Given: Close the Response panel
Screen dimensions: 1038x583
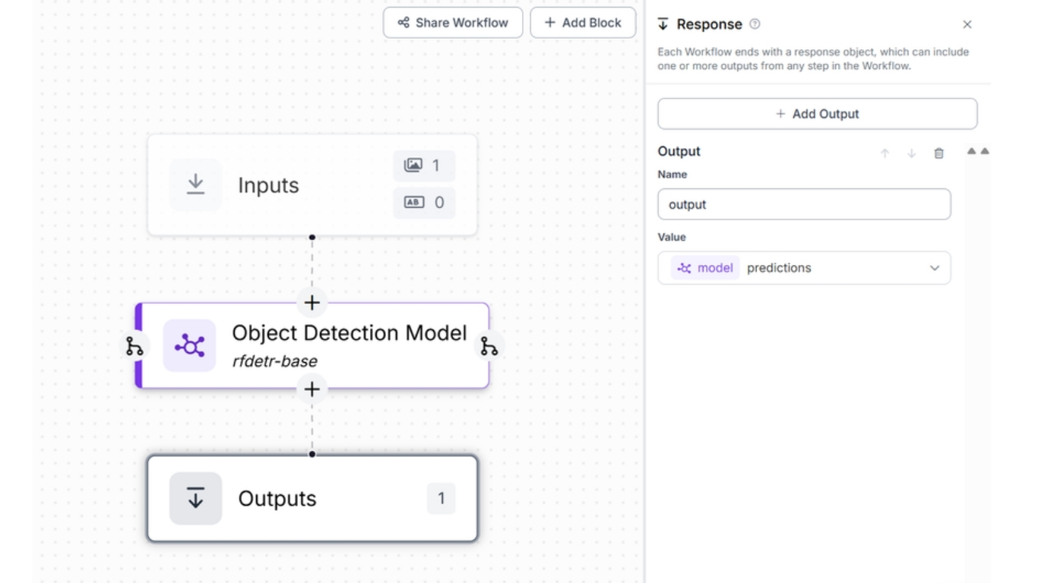Looking at the screenshot, I should pos(967,24).
